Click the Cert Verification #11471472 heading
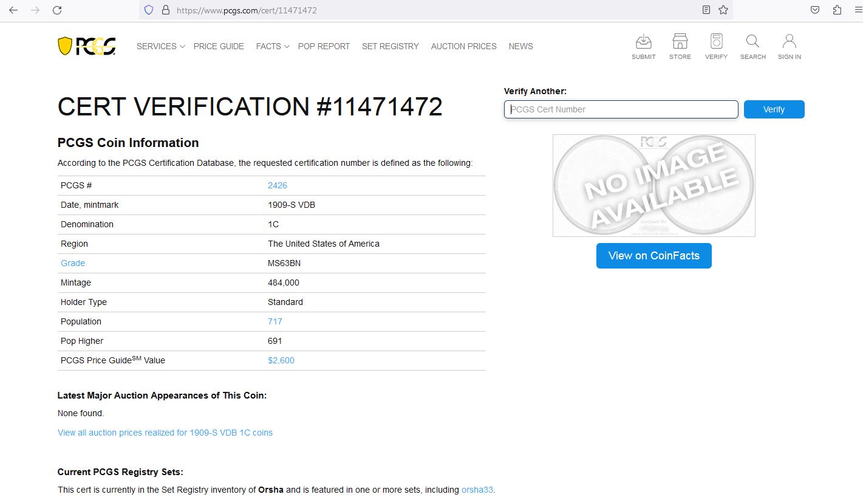Image resolution: width=863 pixels, height=500 pixels. tap(250, 107)
